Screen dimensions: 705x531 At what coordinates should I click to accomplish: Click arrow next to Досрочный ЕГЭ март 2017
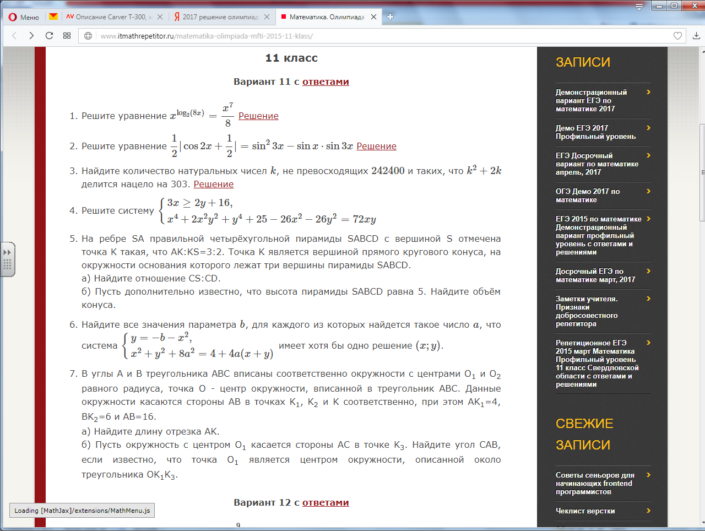648,271
